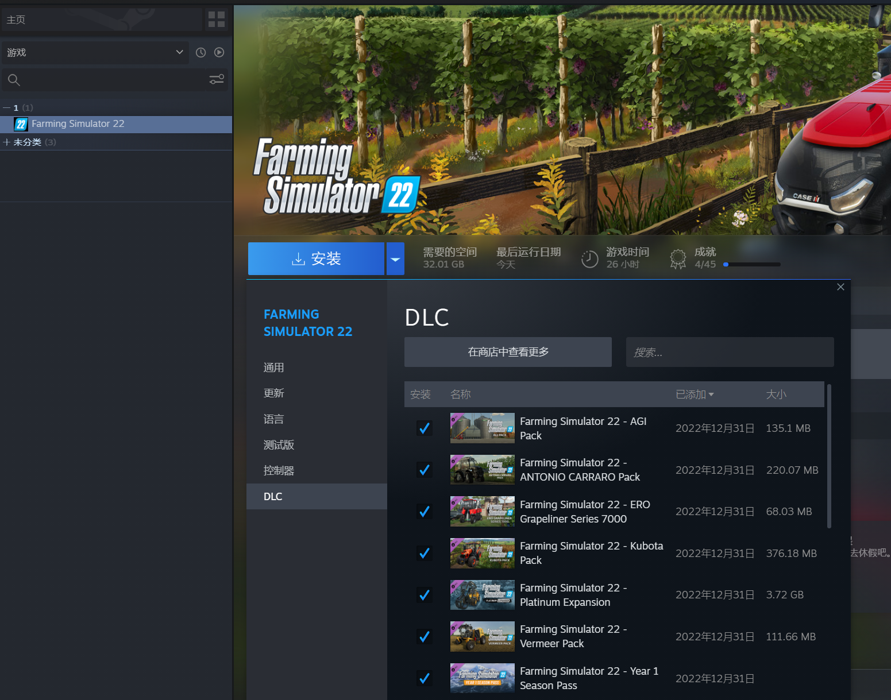The image size is (891, 700).
Task: Open install options dropdown arrow
Action: [x=395, y=259]
